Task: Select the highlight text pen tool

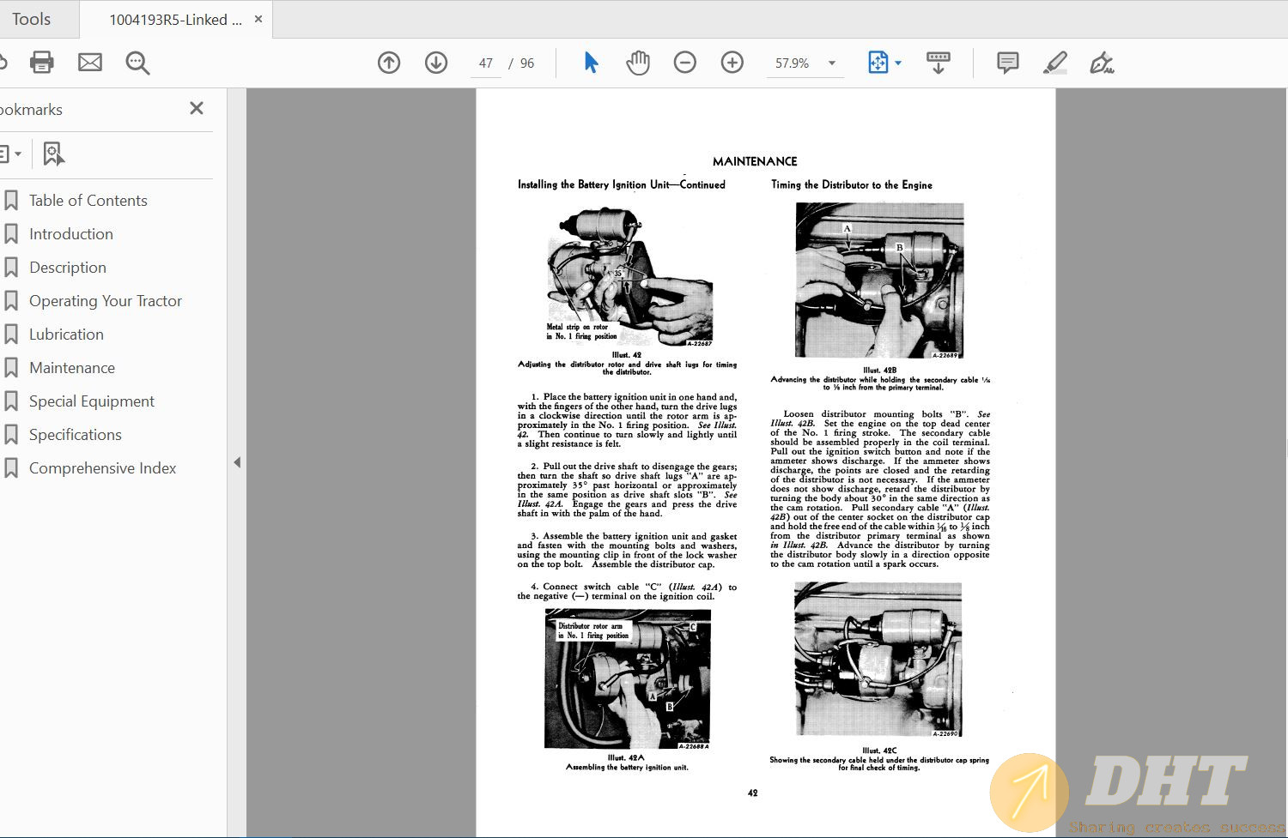Action: (x=1055, y=63)
